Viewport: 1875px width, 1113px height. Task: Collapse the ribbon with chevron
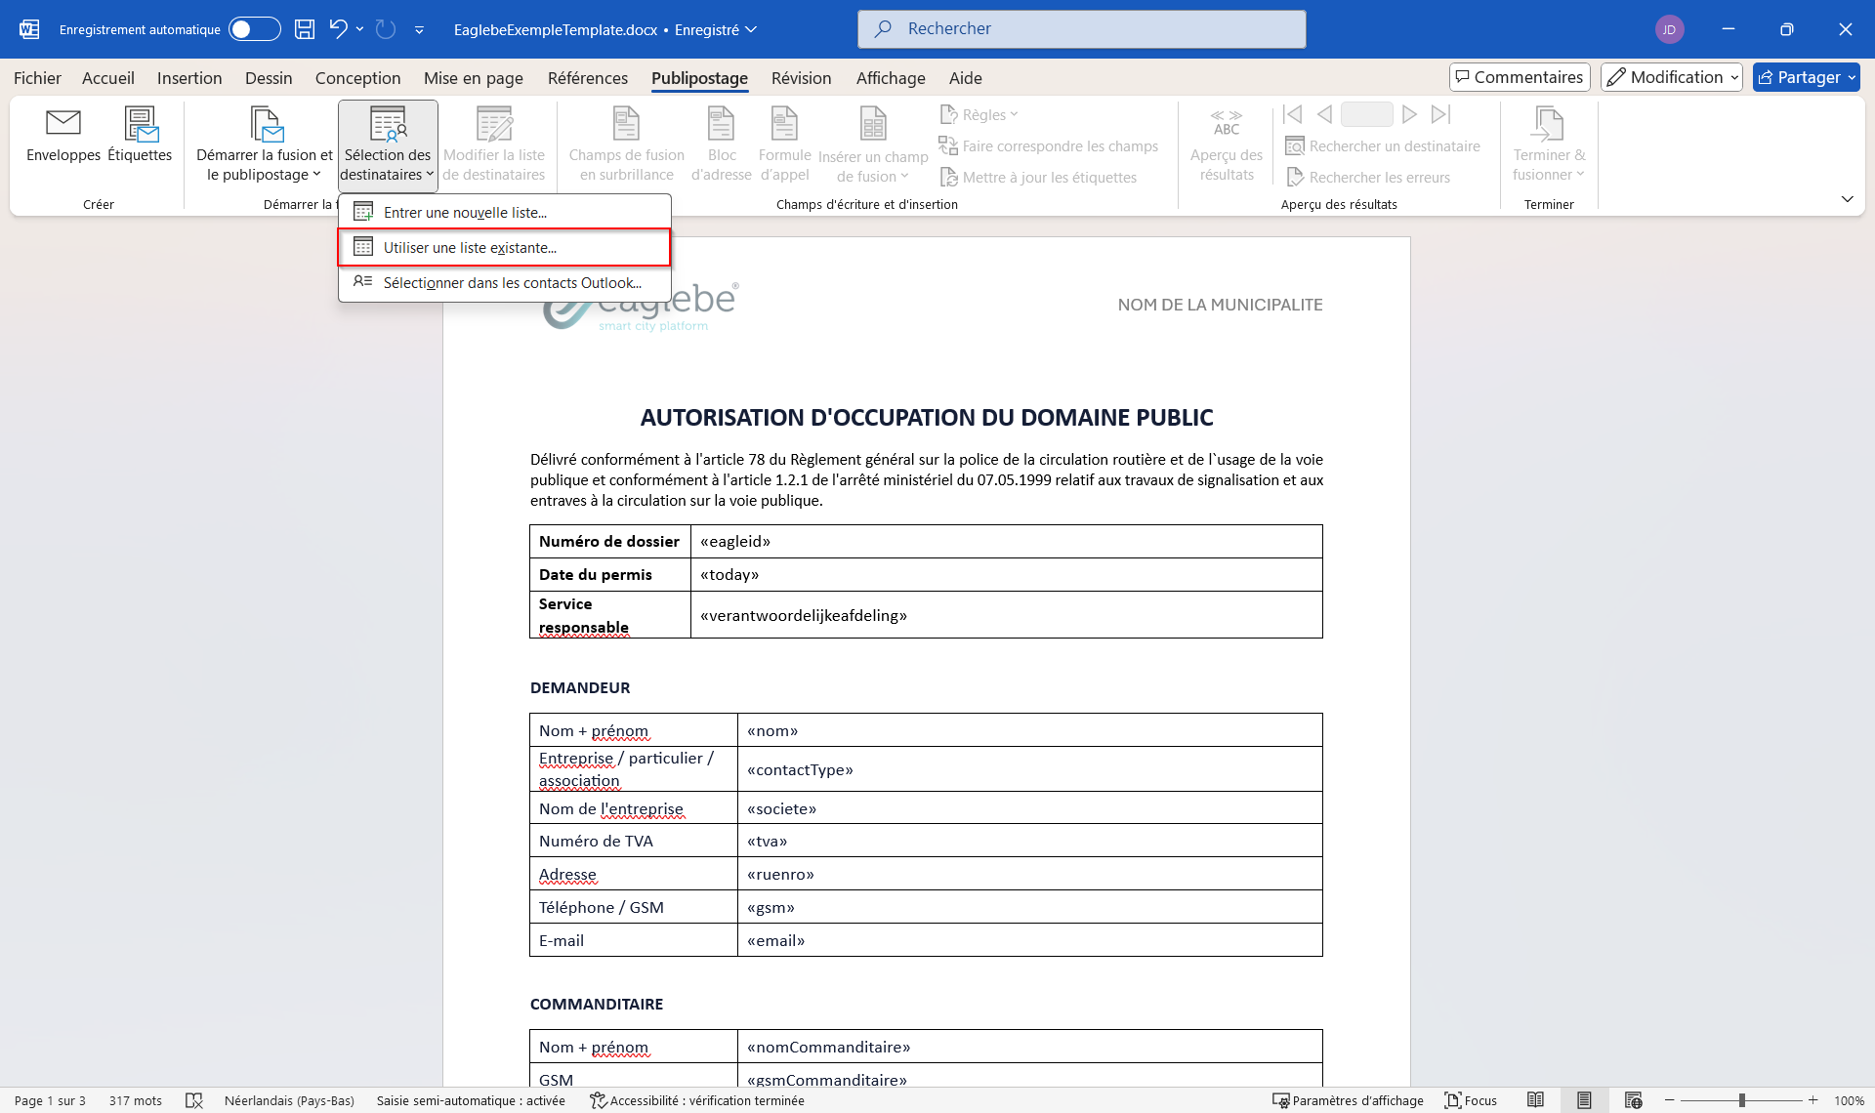click(1847, 199)
